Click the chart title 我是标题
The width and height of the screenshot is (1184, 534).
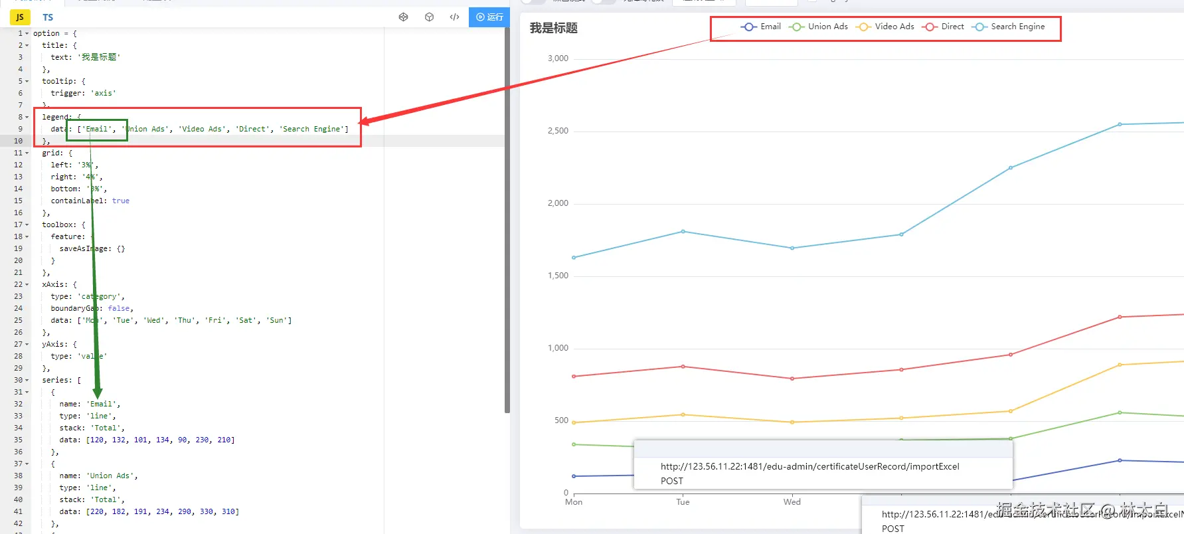click(553, 28)
